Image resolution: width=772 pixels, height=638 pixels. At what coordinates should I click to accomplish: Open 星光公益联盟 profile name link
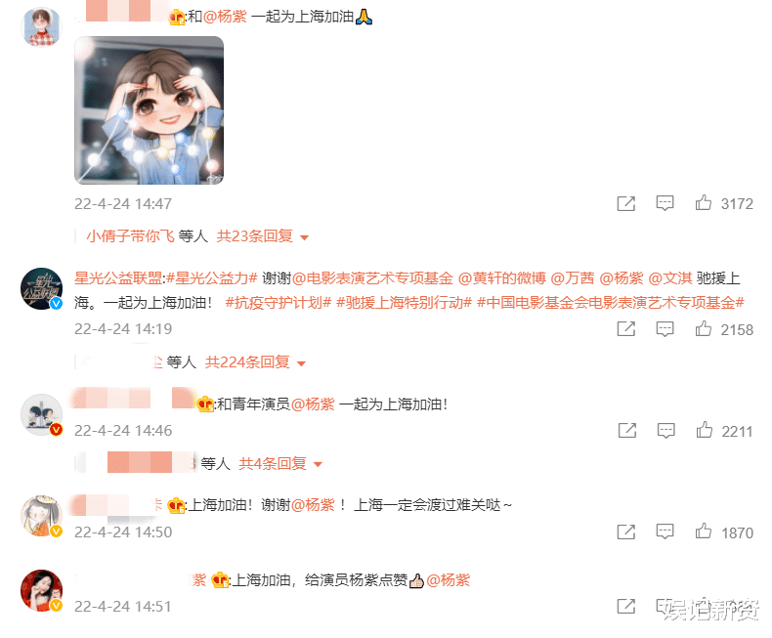coord(118,278)
